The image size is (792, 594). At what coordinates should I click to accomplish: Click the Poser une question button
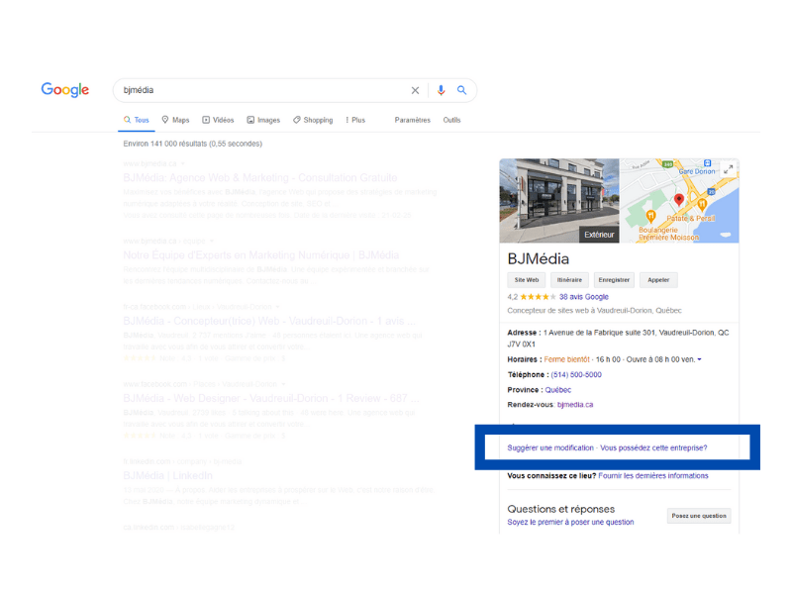pyautogui.click(x=699, y=515)
